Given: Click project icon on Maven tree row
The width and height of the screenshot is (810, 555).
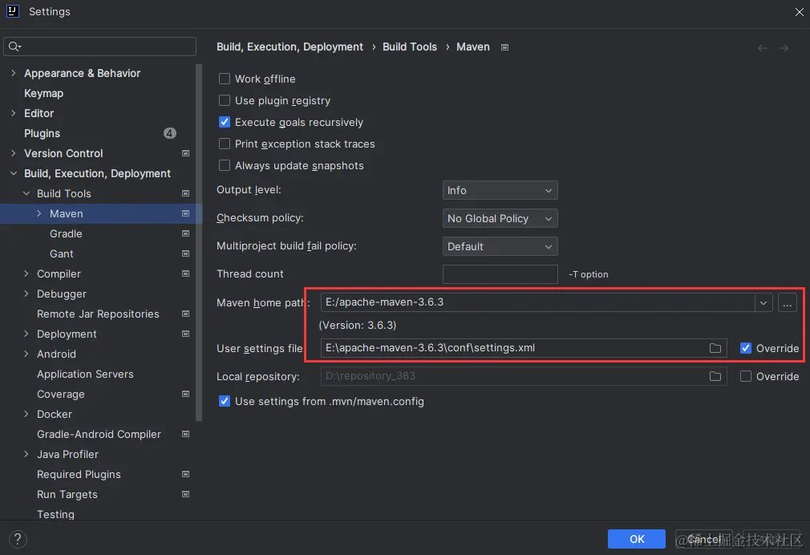Looking at the screenshot, I should pyautogui.click(x=185, y=213).
